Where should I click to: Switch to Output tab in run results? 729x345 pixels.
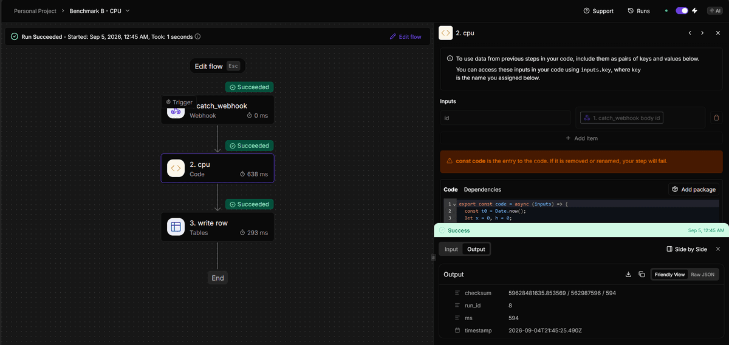476,249
